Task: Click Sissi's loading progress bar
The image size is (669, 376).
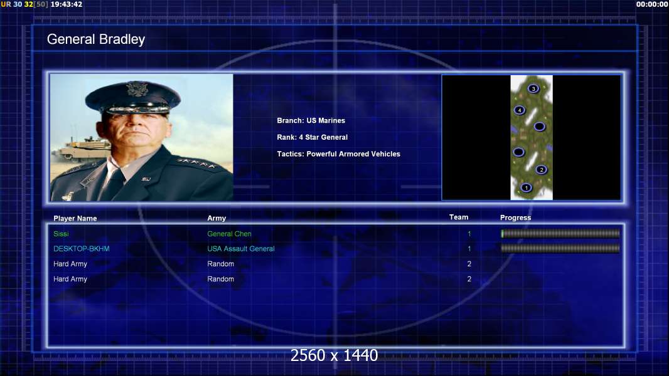Action: [560, 233]
